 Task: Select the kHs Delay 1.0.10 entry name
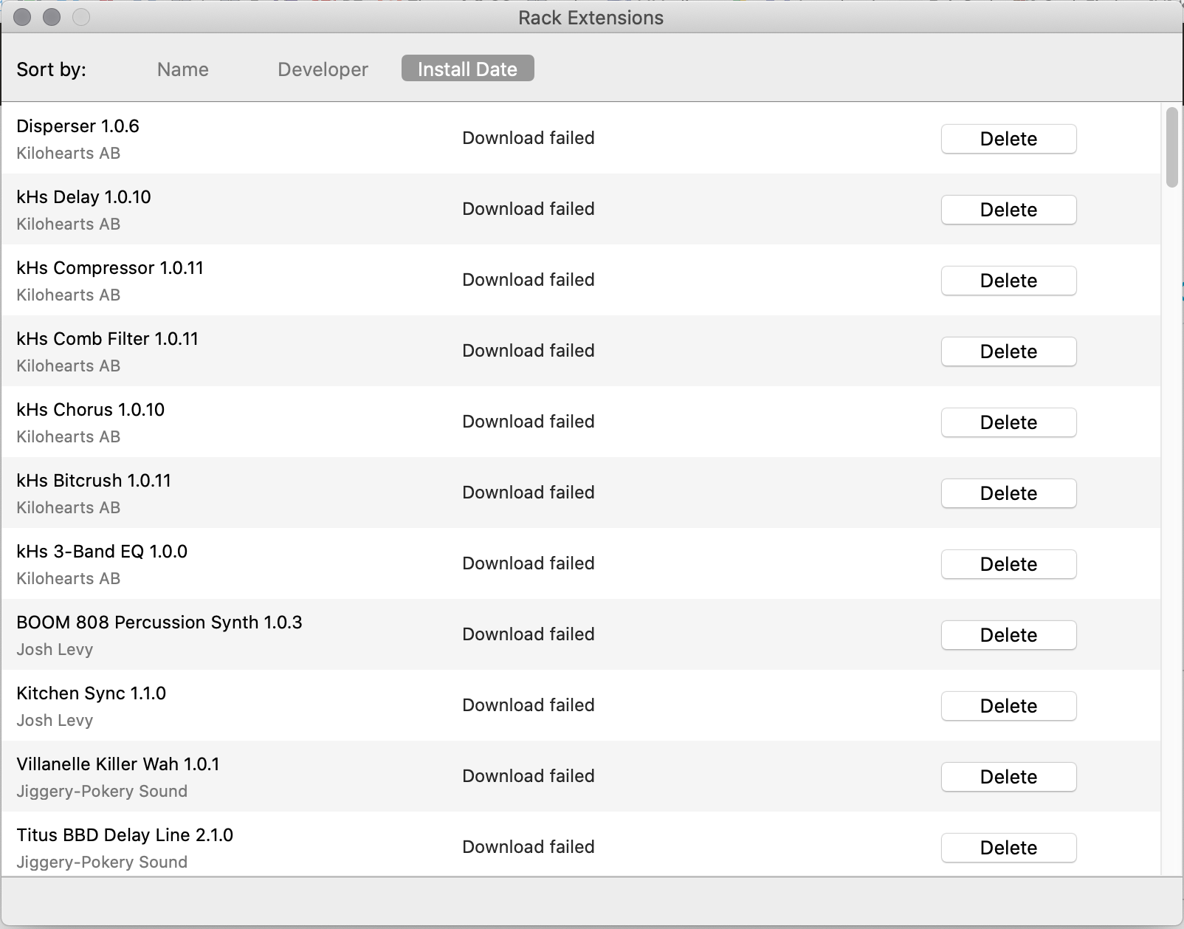[x=83, y=197]
